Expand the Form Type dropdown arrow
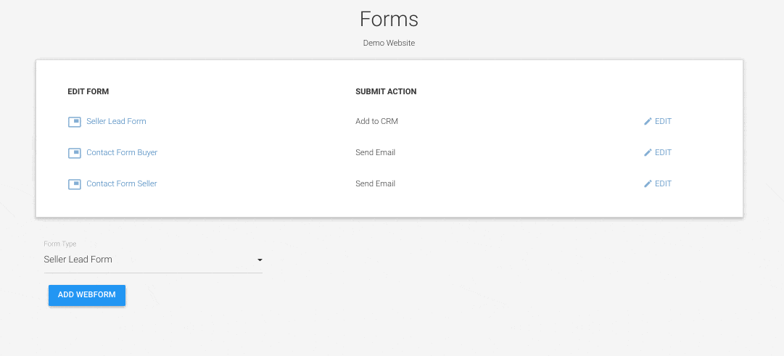Image resolution: width=784 pixels, height=356 pixels. click(x=260, y=260)
